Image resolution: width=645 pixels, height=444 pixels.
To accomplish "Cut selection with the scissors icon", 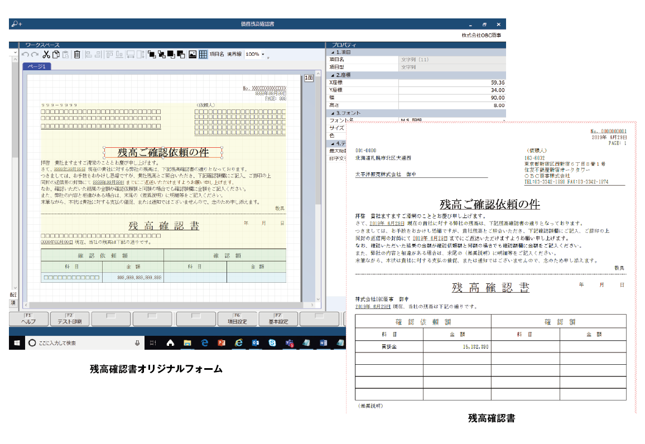I will (46, 54).
